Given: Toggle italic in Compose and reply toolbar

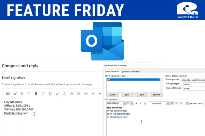Looking at the screenshot, I should (x=43, y=93).
